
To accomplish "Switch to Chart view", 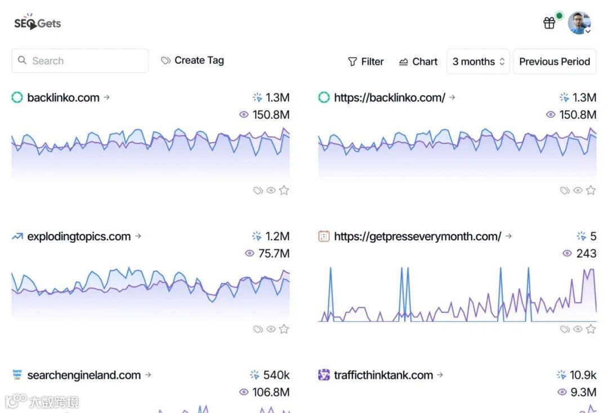I will point(418,61).
